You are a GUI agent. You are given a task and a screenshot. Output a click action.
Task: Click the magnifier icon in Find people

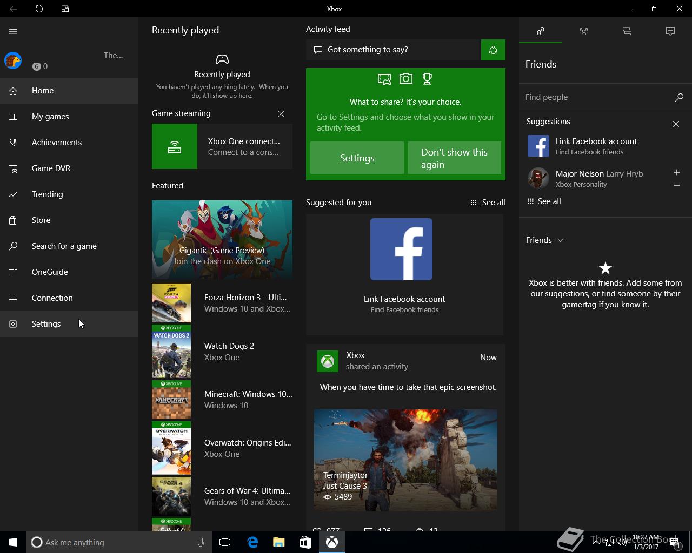coord(680,97)
